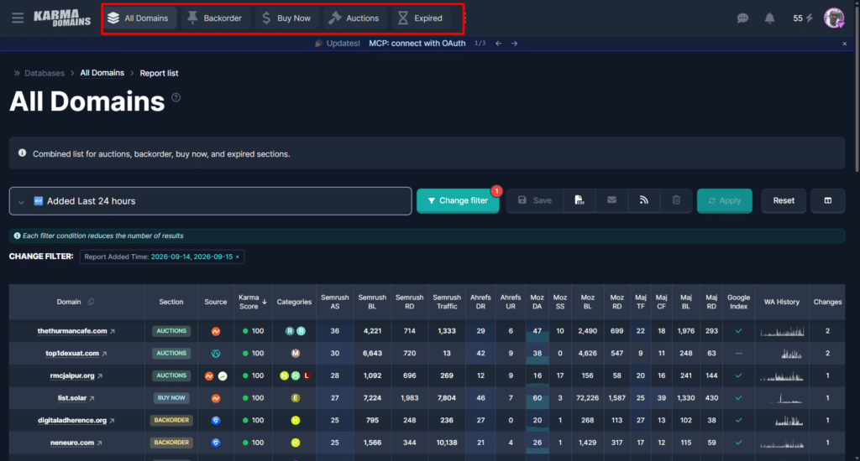Click AUCTIONS badge for thethurmancafe.com
The image size is (860, 461).
point(171,331)
